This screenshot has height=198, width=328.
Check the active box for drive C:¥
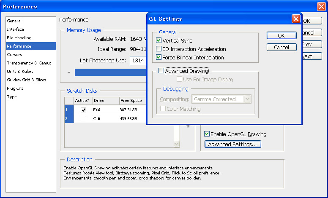pos(83,119)
